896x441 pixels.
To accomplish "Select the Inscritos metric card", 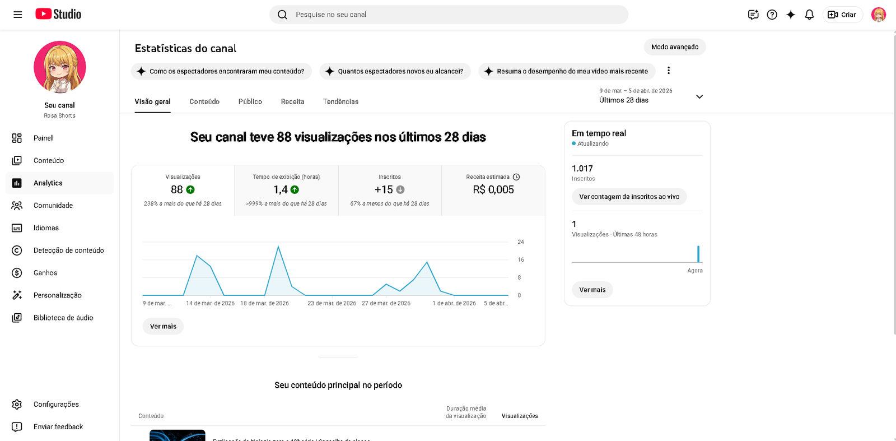I will (390, 190).
